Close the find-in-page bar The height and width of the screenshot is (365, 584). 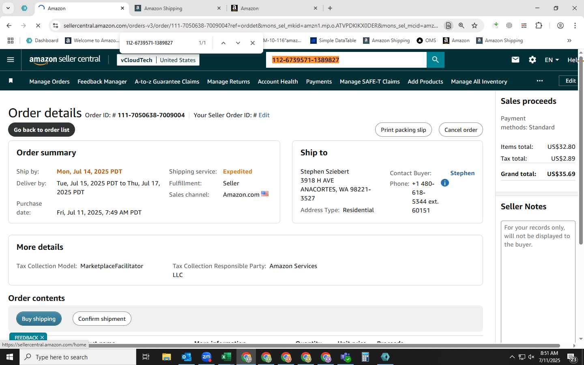click(253, 43)
